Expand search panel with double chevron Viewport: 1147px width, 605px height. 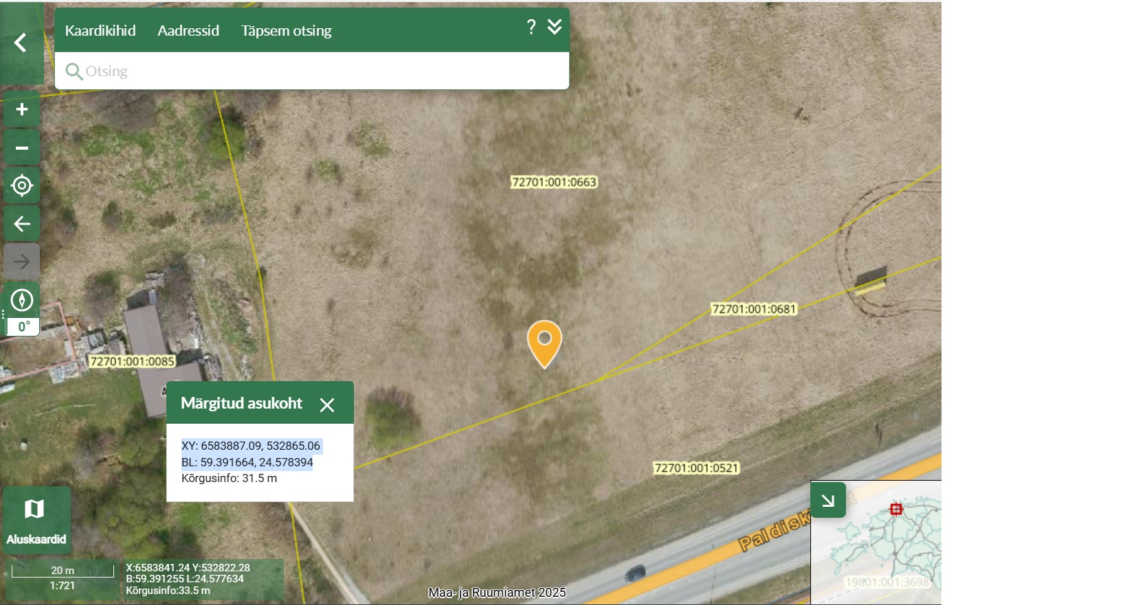[x=555, y=27]
